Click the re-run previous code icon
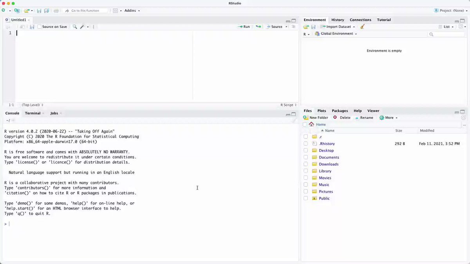470x264 pixels. tap(258, 27)
